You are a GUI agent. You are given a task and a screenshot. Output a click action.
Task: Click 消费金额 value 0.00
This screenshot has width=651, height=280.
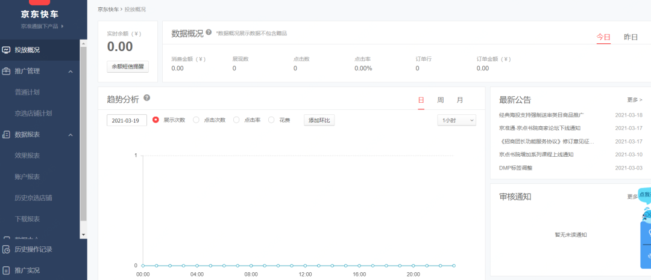coord(177,68)
